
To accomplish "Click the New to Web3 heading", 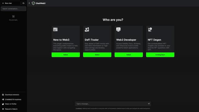I will point(61,40).
